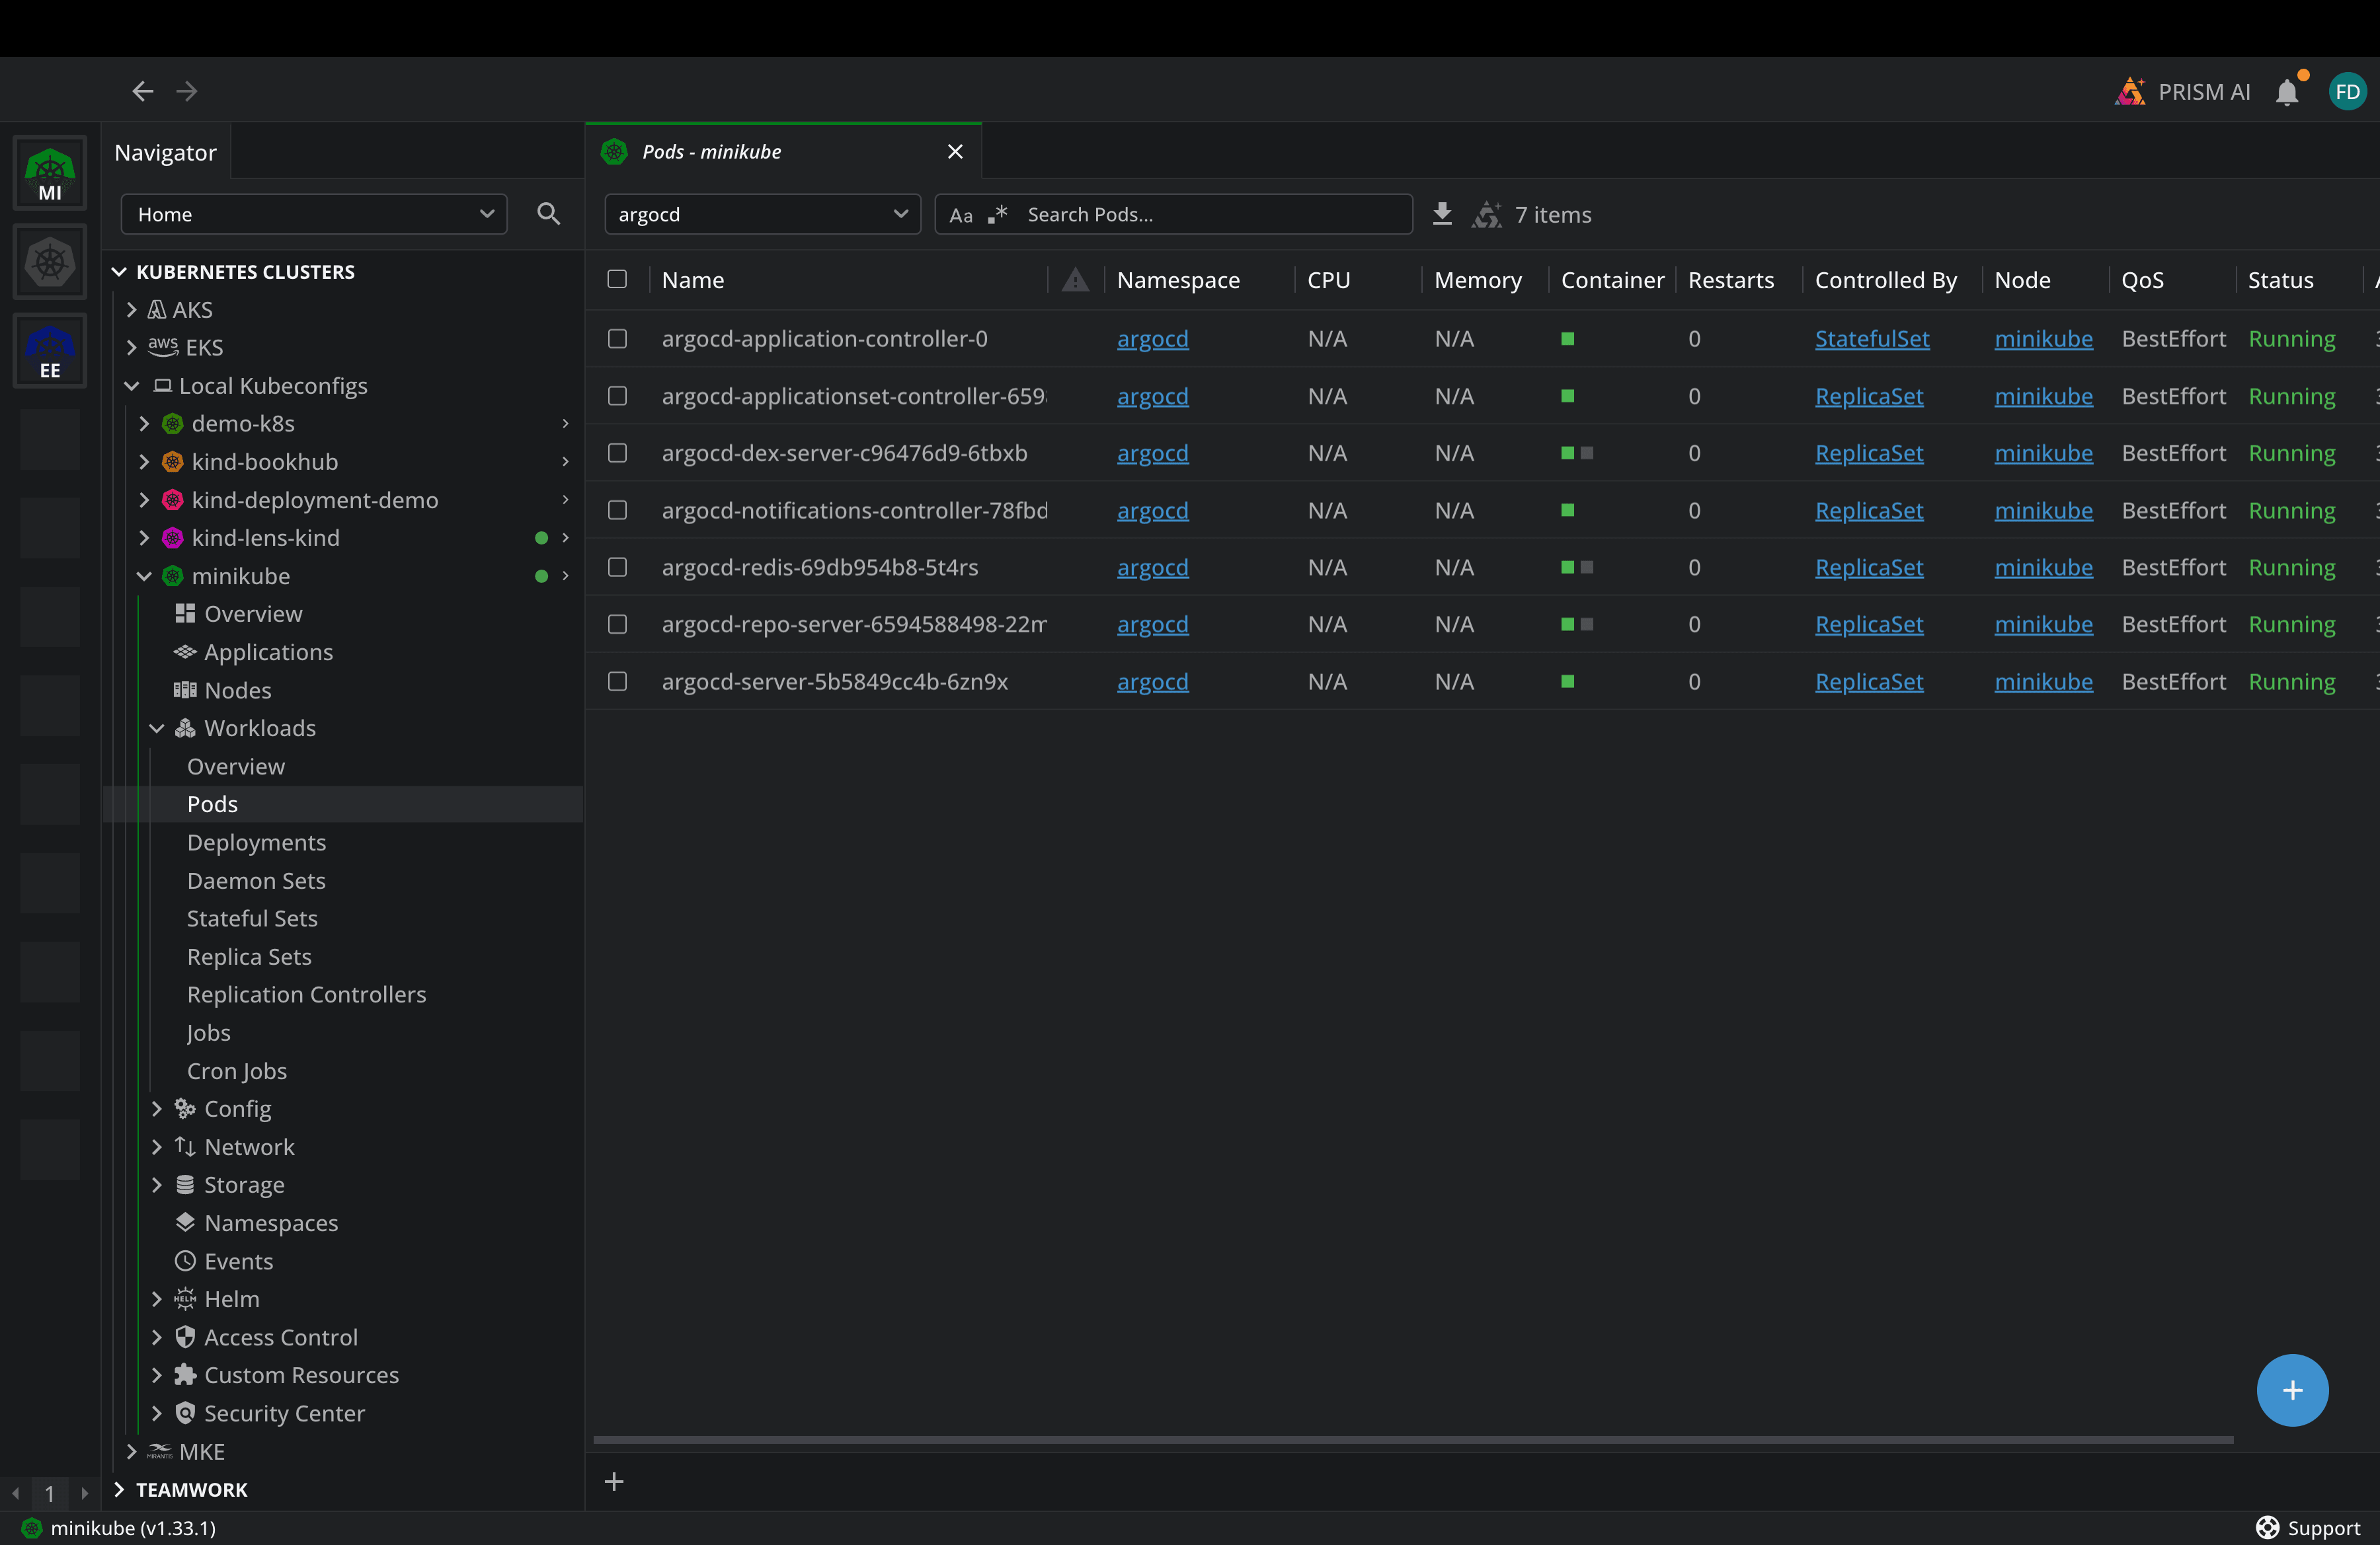Open the Support icon in status bar
This screenshot has width=2380, height=1545.
(2267, 1527)
